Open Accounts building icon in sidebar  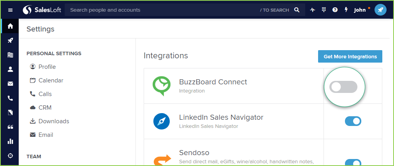click(10, 55)
